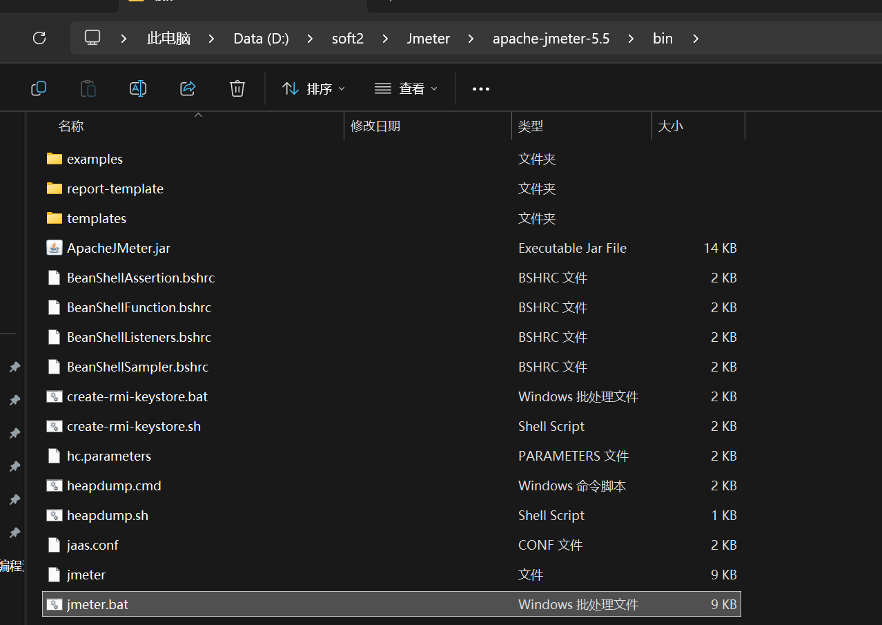Select the BeanShellSampler.bshrc file name
Viewport: 882px width, 625px height.
point(138,367)
